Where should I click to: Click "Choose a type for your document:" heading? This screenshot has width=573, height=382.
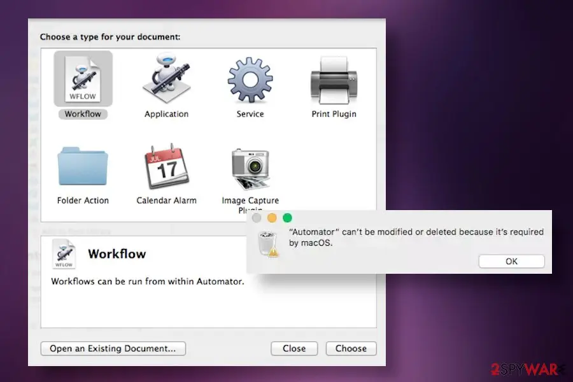point(110,37)
